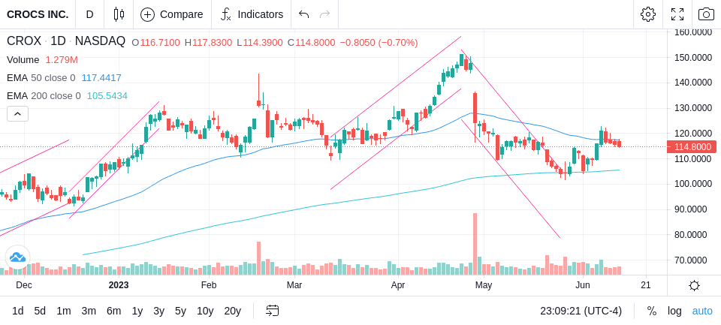Open the go-to-date calendar icon
The height and width of the screenshot is (325, 721).
(x=272, y=311)
